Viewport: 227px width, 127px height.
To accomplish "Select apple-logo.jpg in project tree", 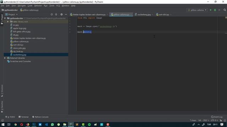I will [20, 28].
